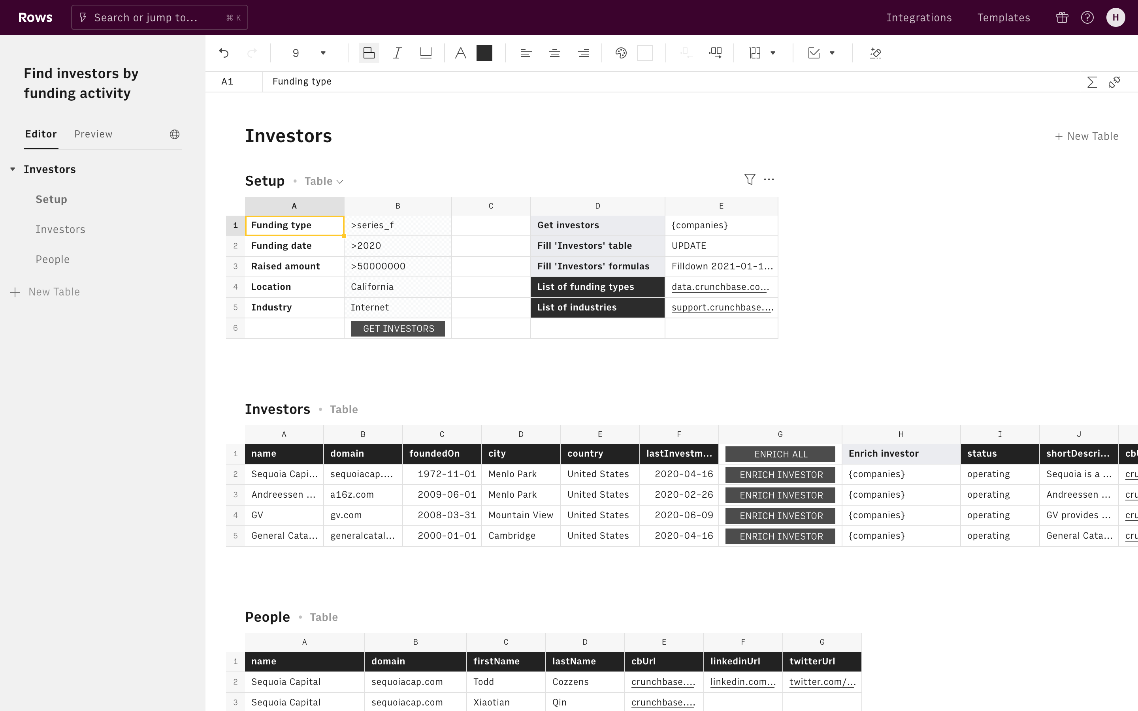The height and width of the screenshot is (711, 1138).
Task: Click the GET INVESTORS button
Action: [x=398, y=329]
